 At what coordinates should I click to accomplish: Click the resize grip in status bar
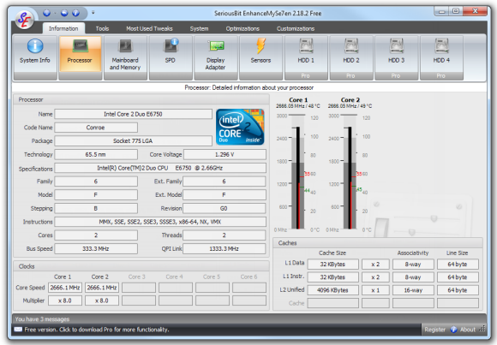point(482,329)
